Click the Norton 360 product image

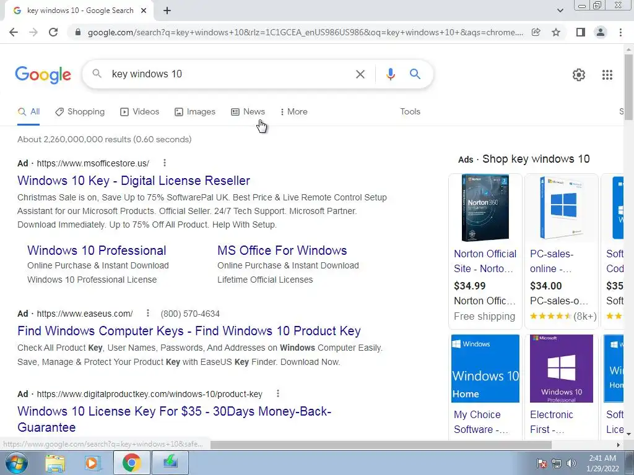pos(485,208)
